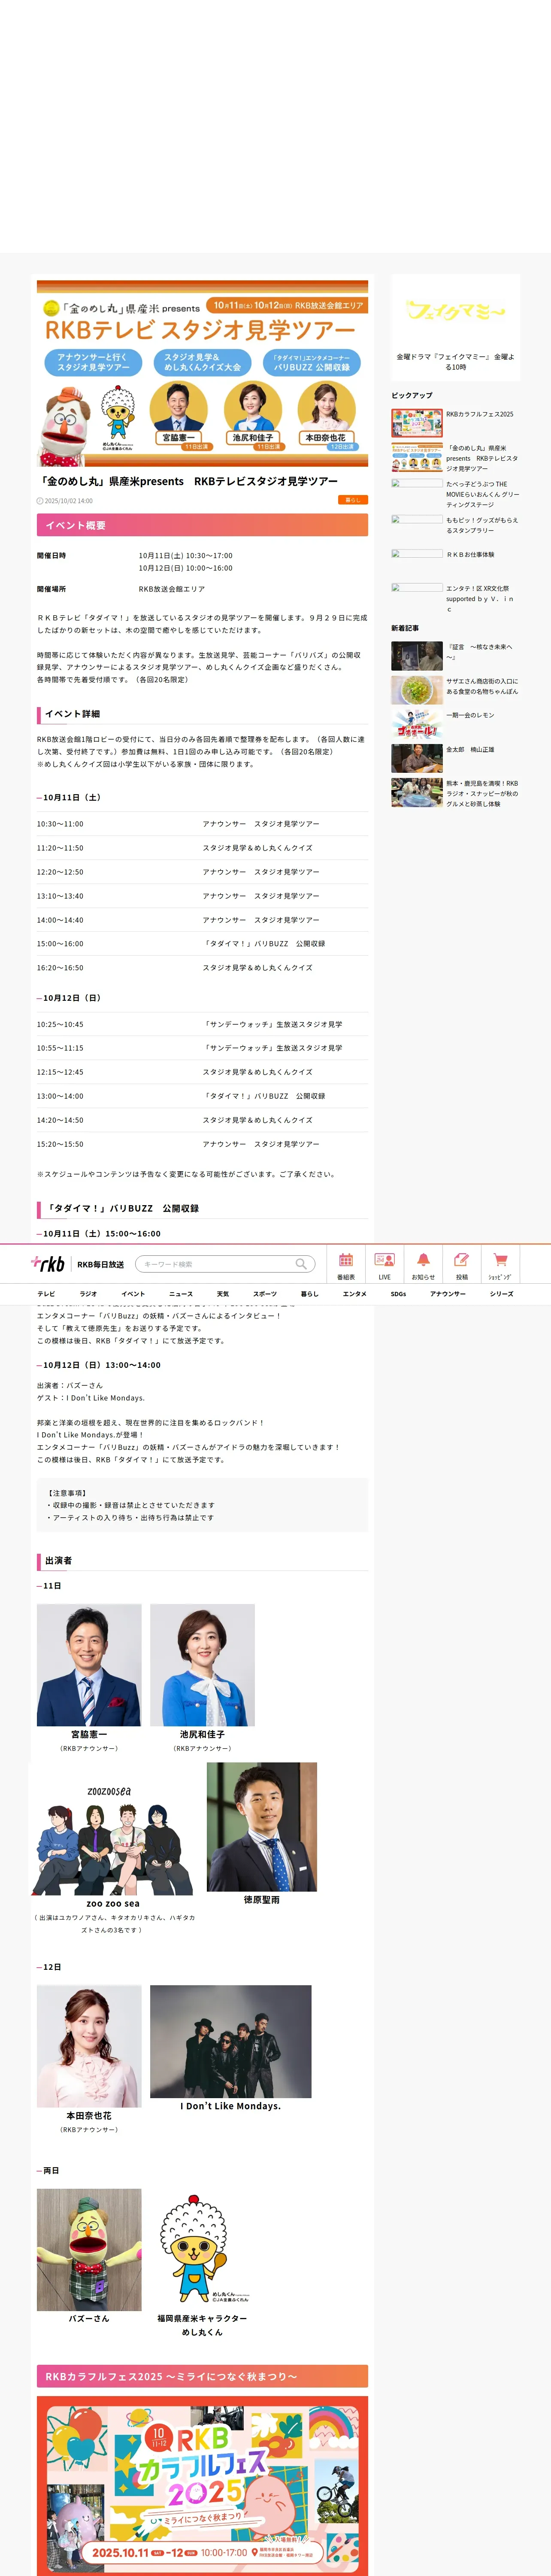Viewport: 551px width, 2576px height.
Task: Select the 10:30～11:00 schedule row time
Action: tap(60, 824)
